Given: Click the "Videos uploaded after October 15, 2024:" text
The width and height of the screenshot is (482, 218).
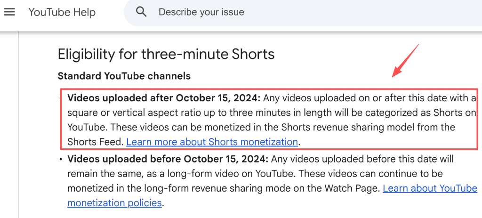Looking at the screenshot, I should 164,98.
